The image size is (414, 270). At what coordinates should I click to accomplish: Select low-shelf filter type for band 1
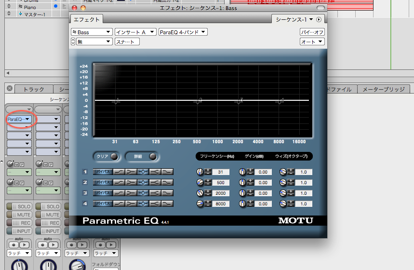(119, 172)
